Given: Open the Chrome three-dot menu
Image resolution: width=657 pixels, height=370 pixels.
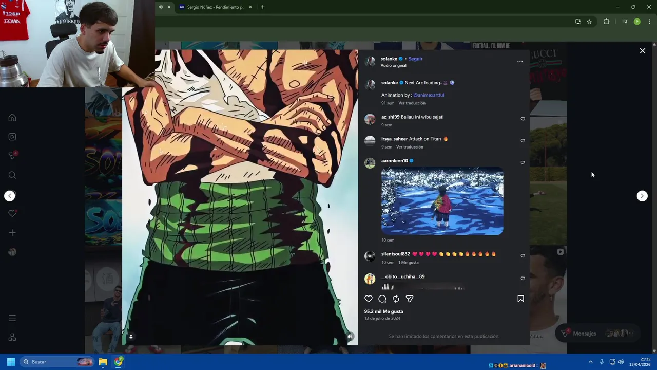Looking at the screenshot, I should pos(649,22).
